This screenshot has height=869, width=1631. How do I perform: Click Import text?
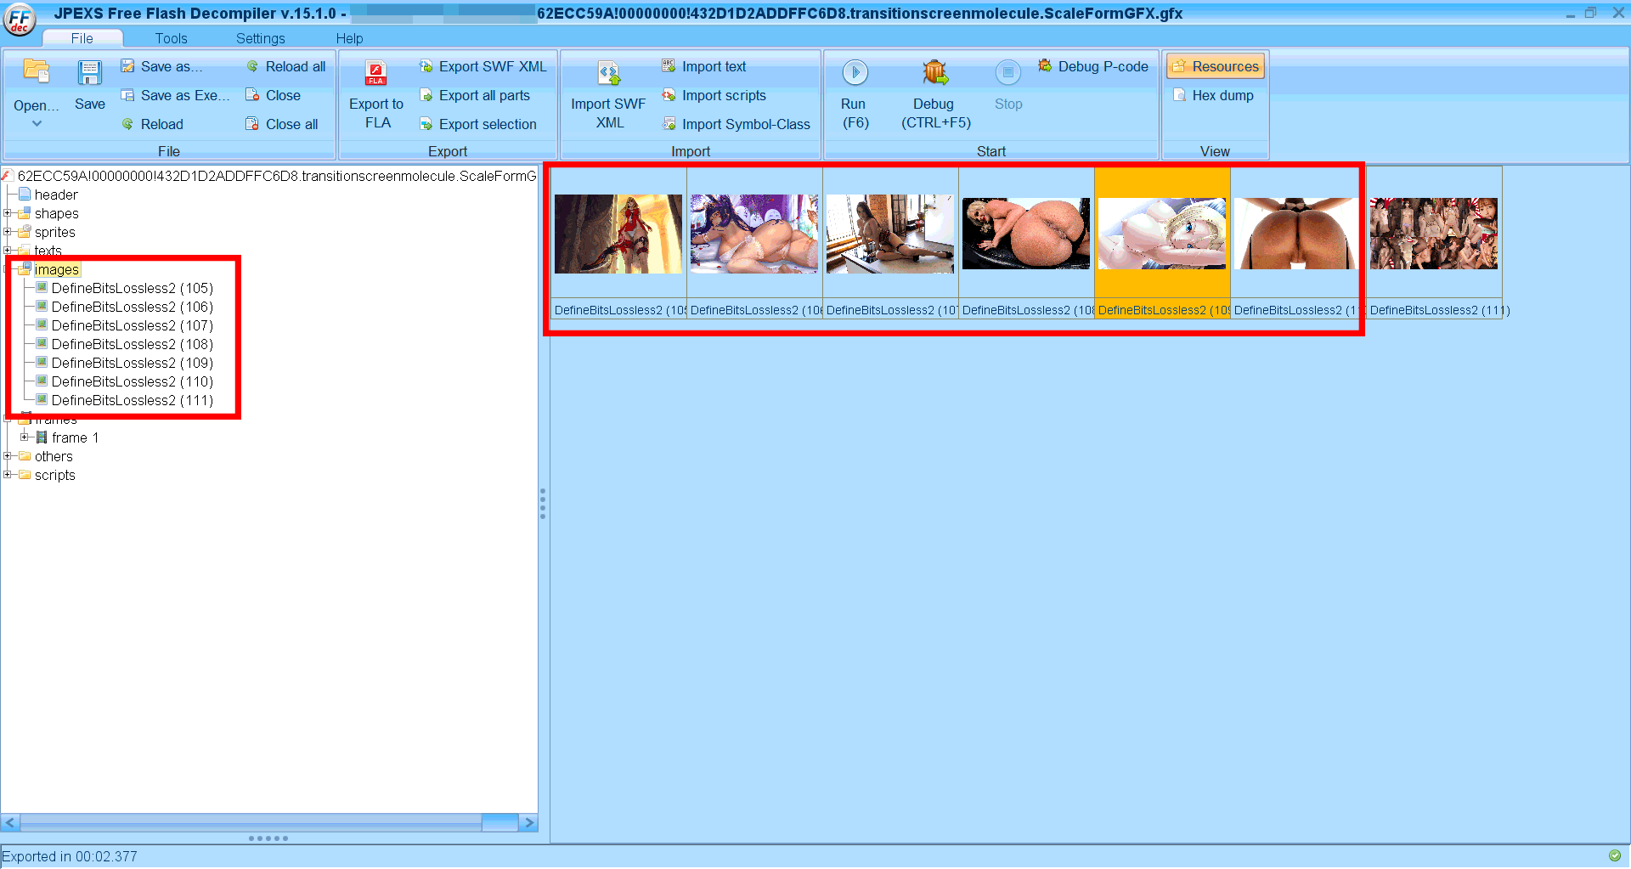(x=703, y=66)
